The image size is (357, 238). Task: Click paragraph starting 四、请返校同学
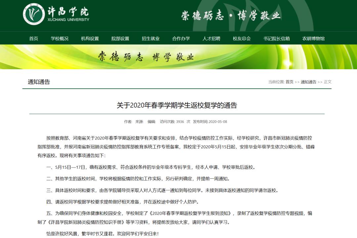123,202
